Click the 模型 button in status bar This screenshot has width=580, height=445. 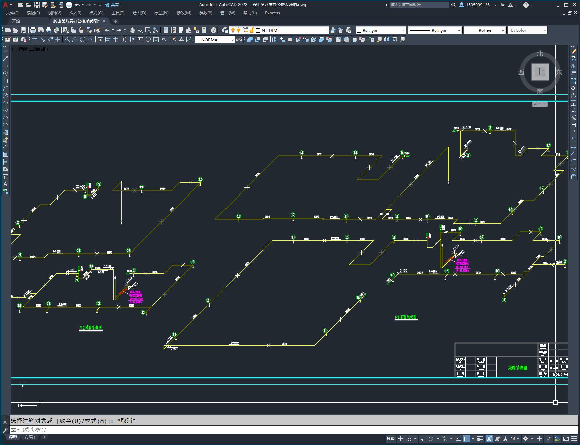click(x=391, y=439)
